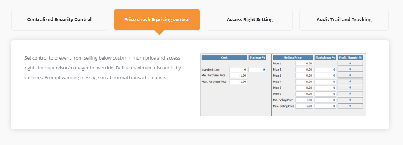
Task: Click the Price 3 markdown % field
Action: pyautogui.click(x=325, y=76)
